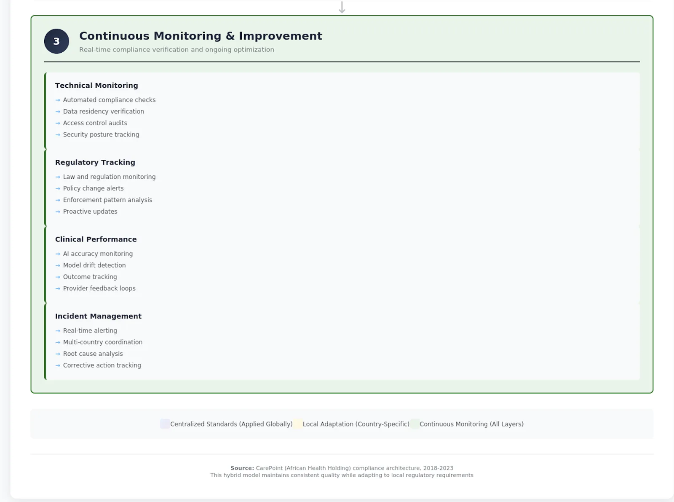Select the Root cause analysis item
674x502 pixels.
click(x=93, y=354)
